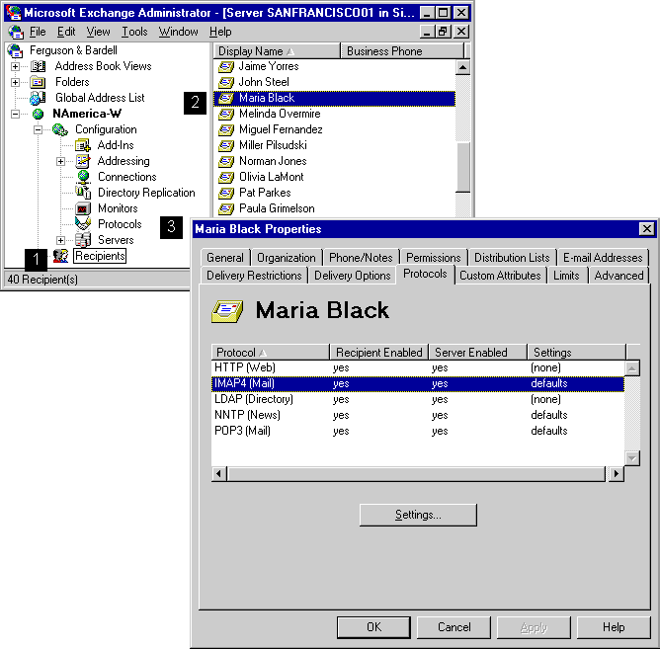Image resolution: width=660 pixels, height=649 pixels.
Task: Click the Folders icon in tree
Action: click(38, 82)
